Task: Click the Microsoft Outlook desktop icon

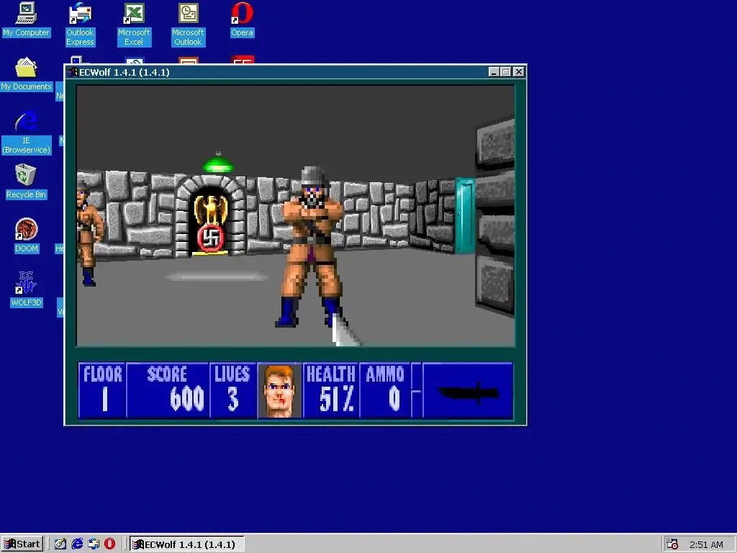Action: 188,24
